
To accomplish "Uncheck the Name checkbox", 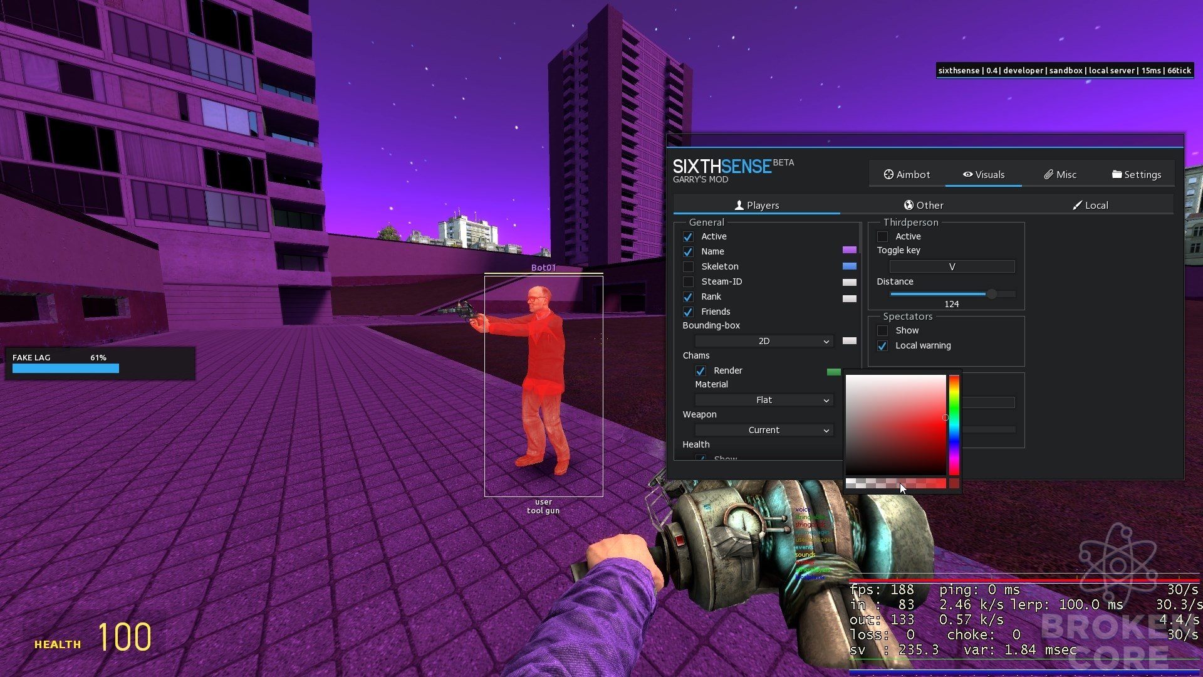I will coord(688,252).
